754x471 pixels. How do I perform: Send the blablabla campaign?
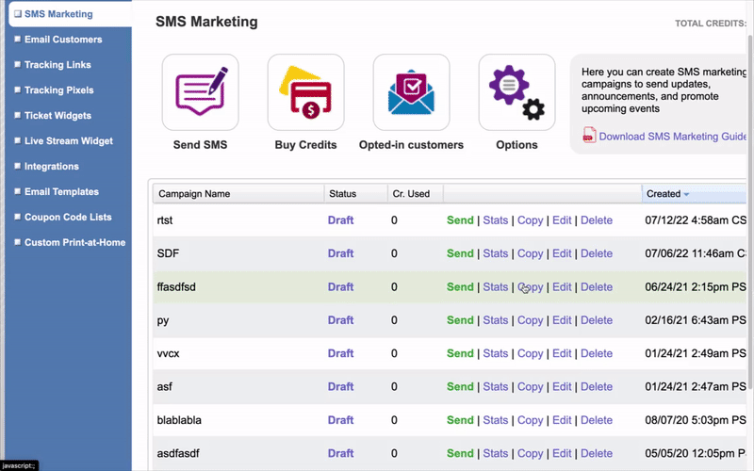click(460, 420)
